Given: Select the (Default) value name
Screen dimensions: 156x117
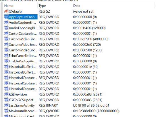Looking at the screenshot, I should (x=15, y=11).
